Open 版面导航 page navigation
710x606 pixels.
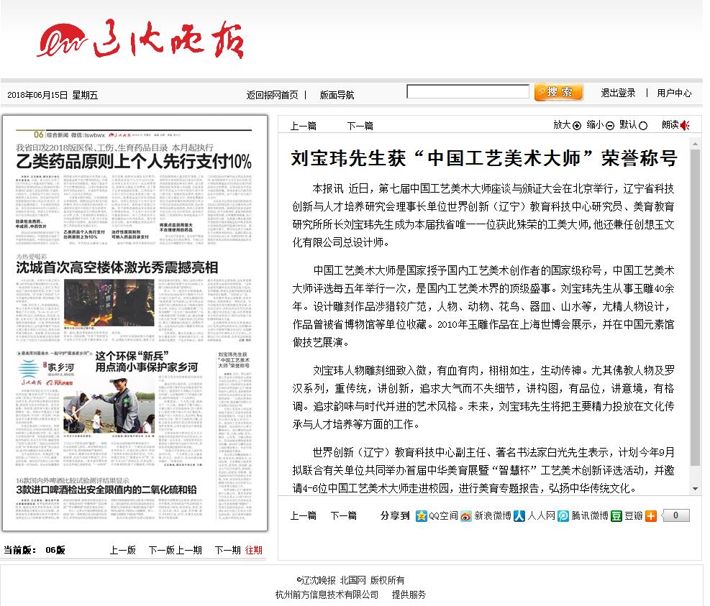tap(337, 95)
